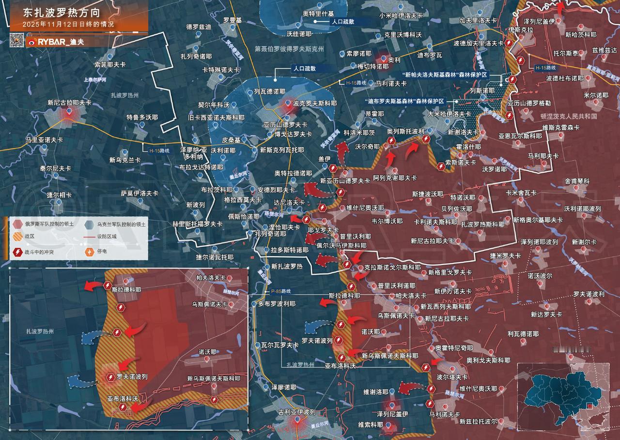The image size is (620, 440).
Task: Click the 新乌克兰卡 label
Action: tap(125, 160)
